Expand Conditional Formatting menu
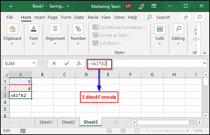This screenshot has height=135, width=210. coord(119,27)
